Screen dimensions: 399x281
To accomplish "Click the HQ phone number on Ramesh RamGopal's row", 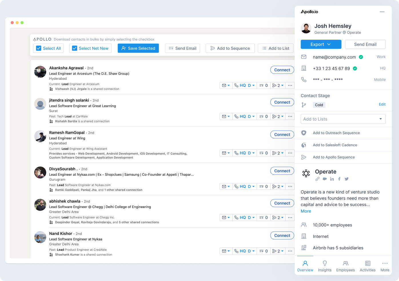I will (x=243, y=153).
